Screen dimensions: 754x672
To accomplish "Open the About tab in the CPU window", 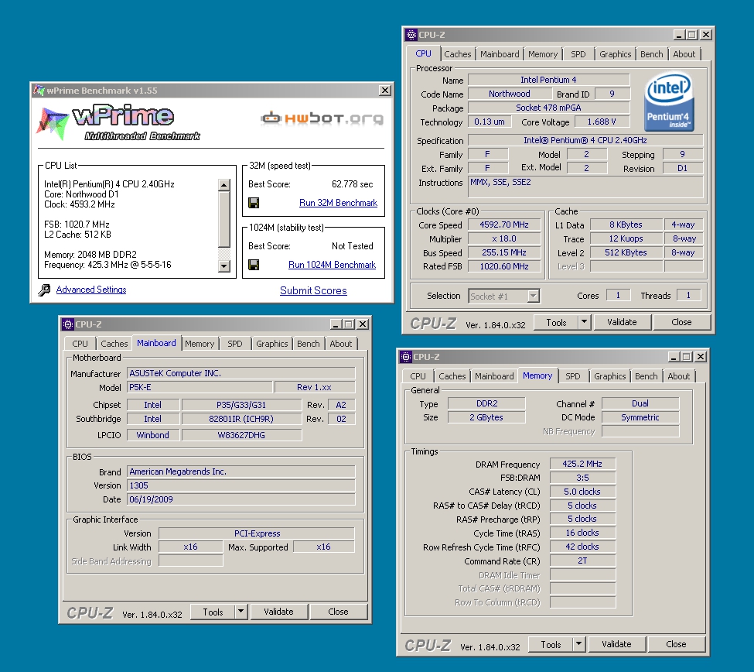I will pyautogui.click(x=684, y=54).
